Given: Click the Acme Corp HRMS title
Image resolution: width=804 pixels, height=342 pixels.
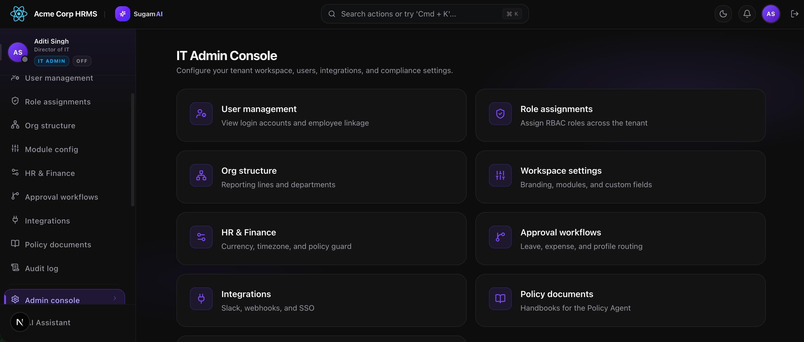Looking at the screenshot, I should click(x=66, y=14).
